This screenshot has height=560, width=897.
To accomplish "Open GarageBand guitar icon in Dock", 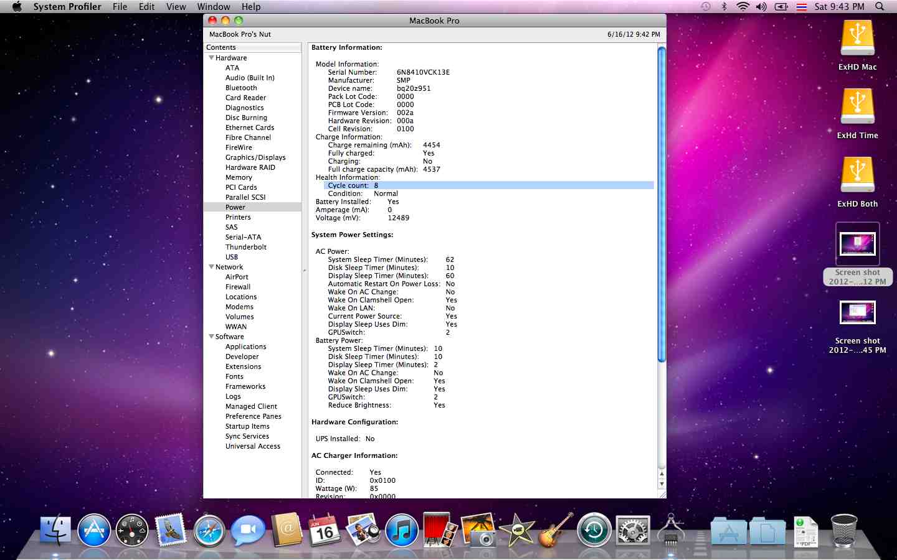I will 555,530.
